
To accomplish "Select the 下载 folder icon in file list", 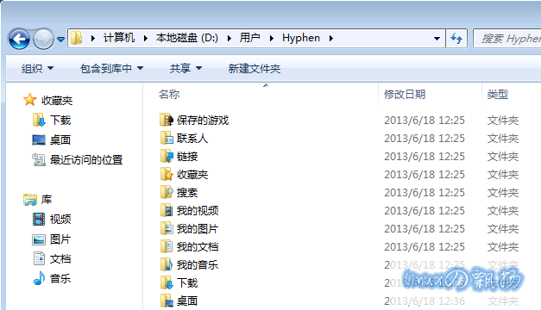I will tap(167, 282).
